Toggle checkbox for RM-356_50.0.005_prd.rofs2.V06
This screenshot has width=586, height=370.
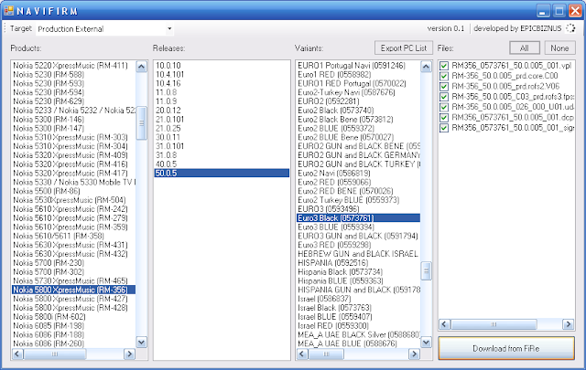(x=443, y=87)
